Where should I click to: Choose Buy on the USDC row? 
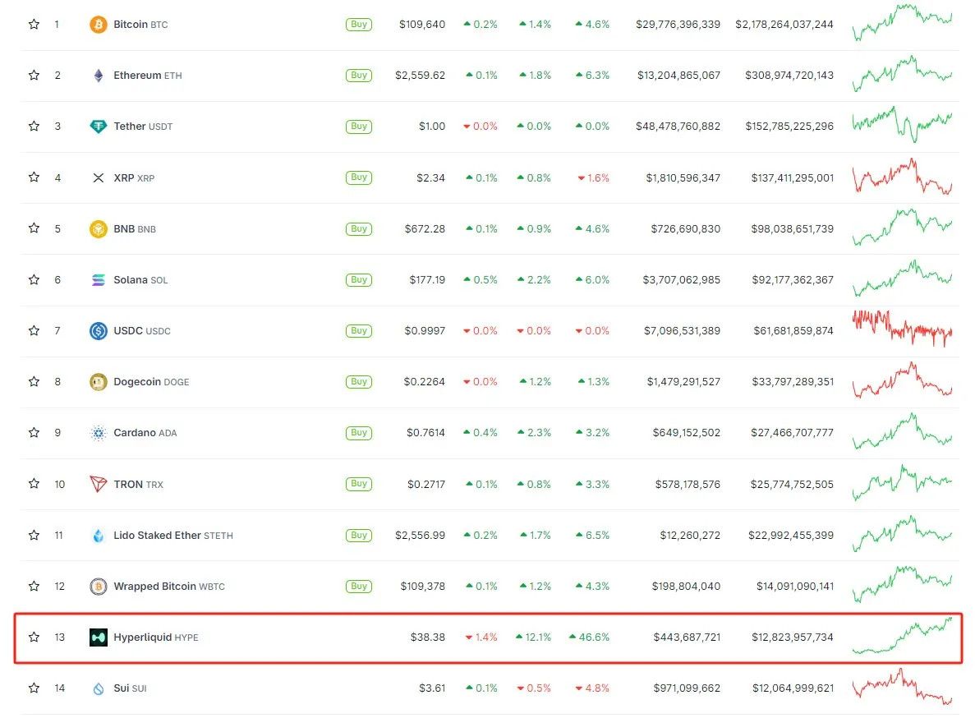pos(359,331)
